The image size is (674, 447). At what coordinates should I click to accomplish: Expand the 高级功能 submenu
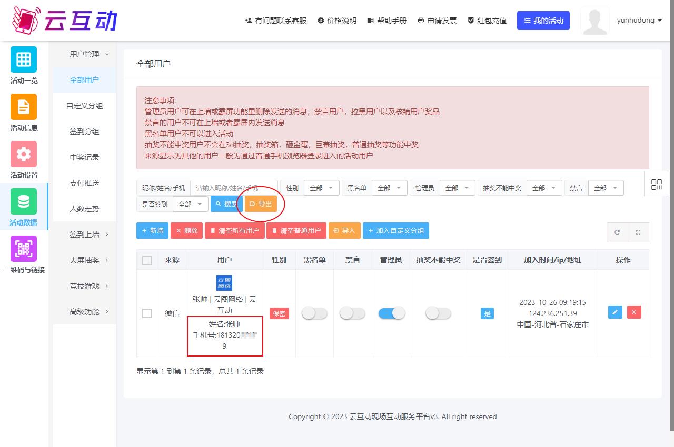[84, 312]
